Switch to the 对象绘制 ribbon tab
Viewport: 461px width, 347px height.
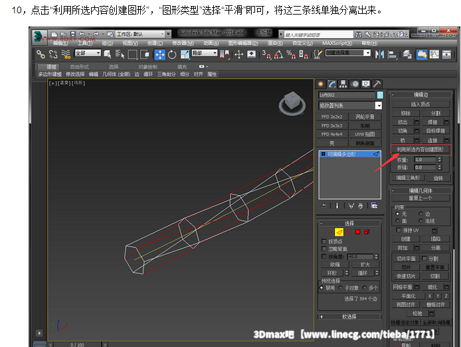coord(148,67)
